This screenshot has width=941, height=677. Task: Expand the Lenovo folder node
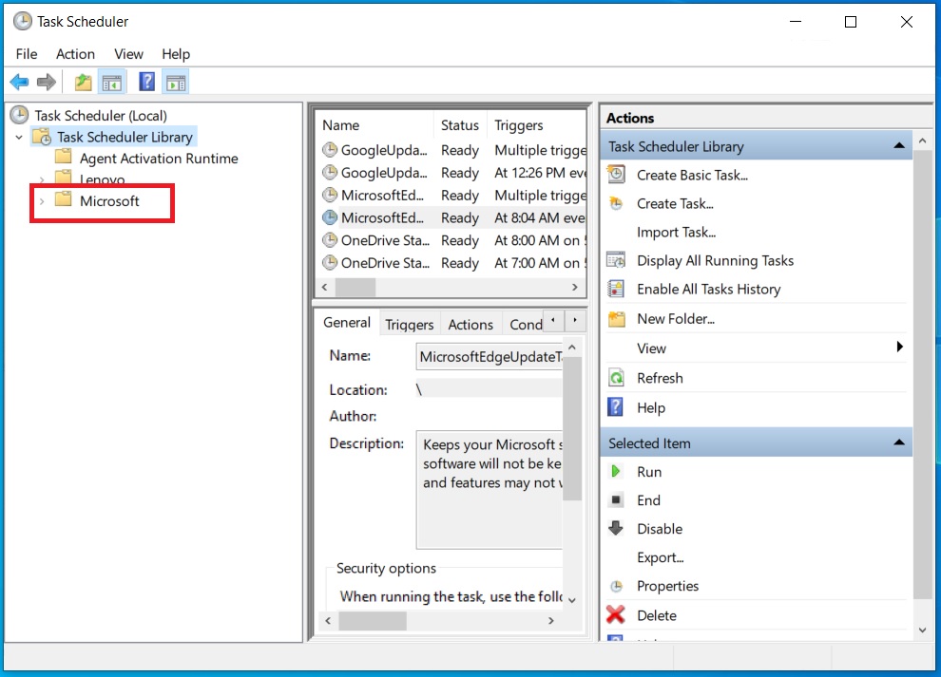tap(42, 179)
